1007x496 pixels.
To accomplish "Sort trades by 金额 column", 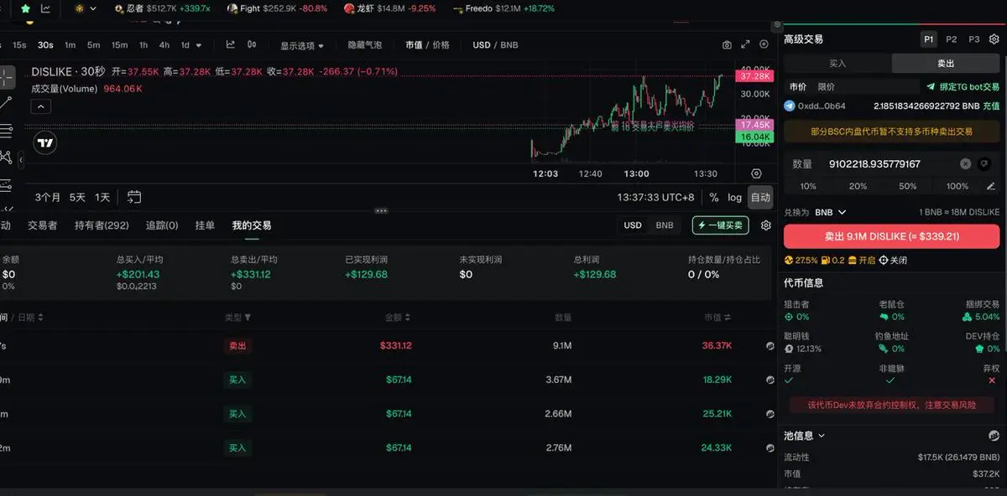I will pos(398,318).
